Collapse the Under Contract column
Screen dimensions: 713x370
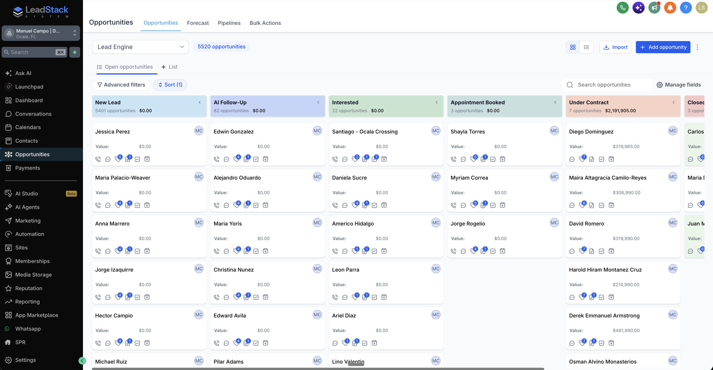(x=673, y=102)
